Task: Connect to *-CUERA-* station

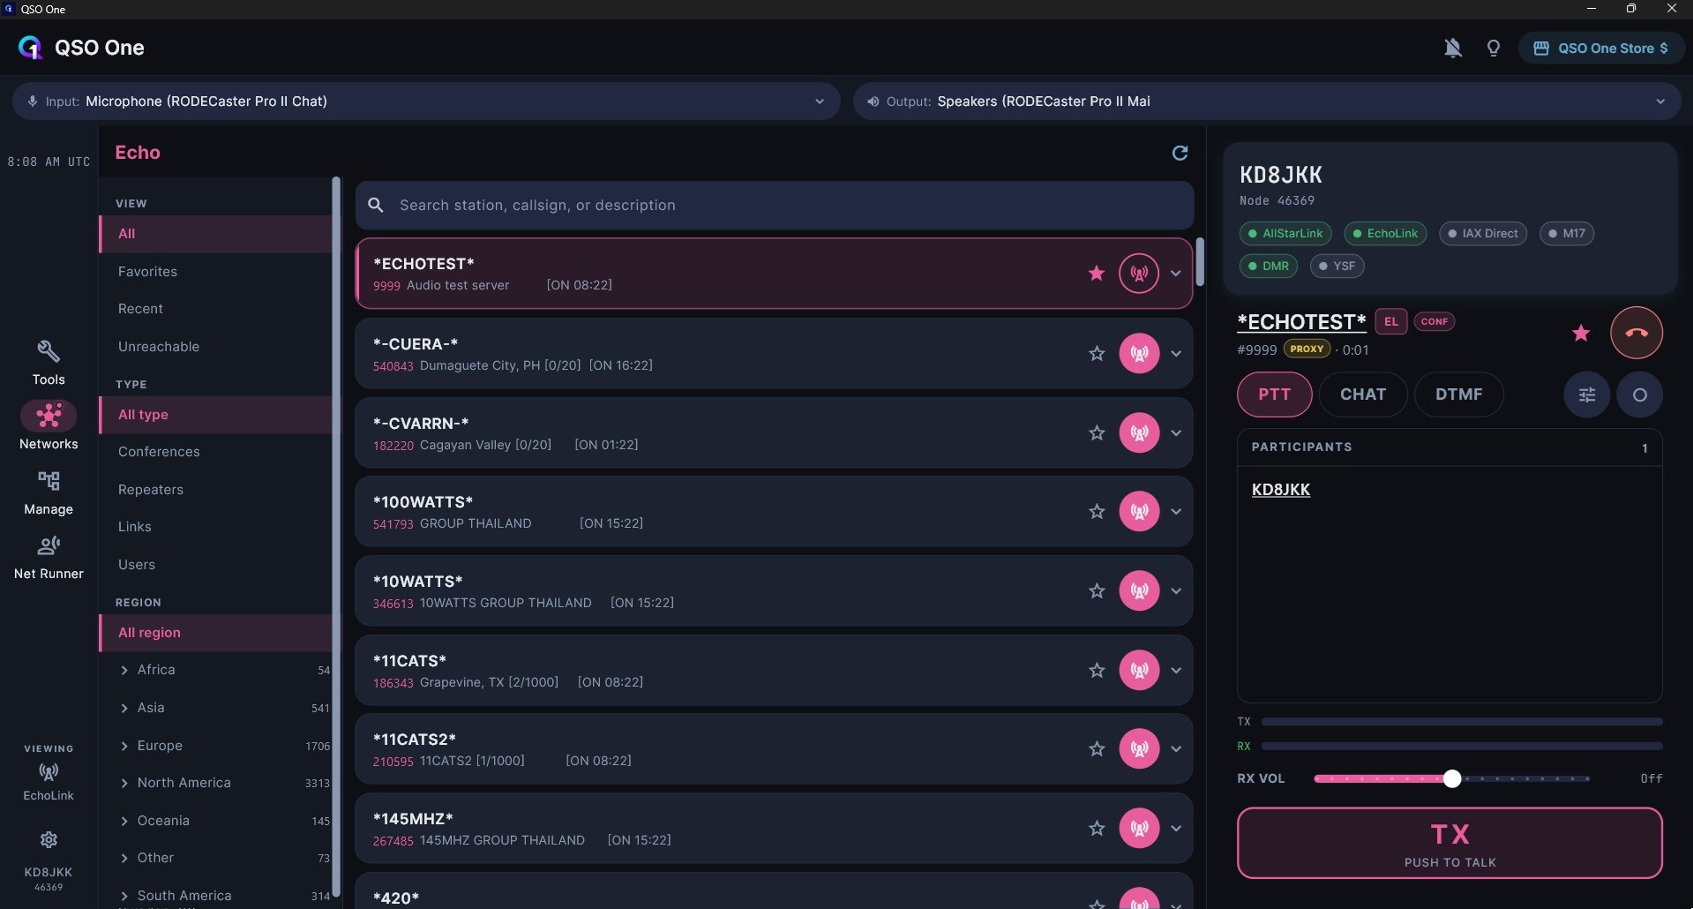Action: pos(1139,354)
